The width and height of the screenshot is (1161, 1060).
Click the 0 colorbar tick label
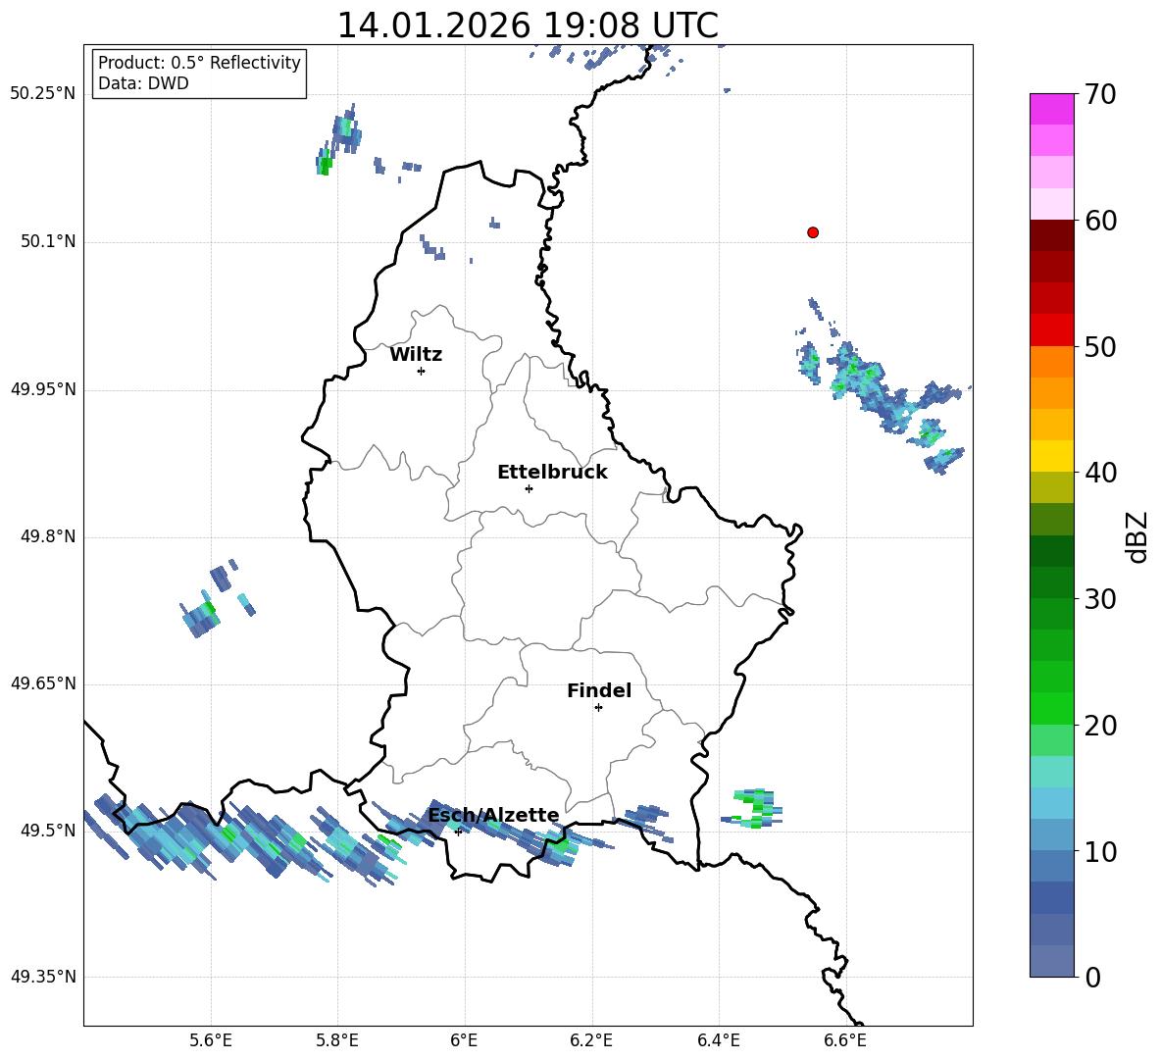pyautogui.click(x=1093, y=977)
